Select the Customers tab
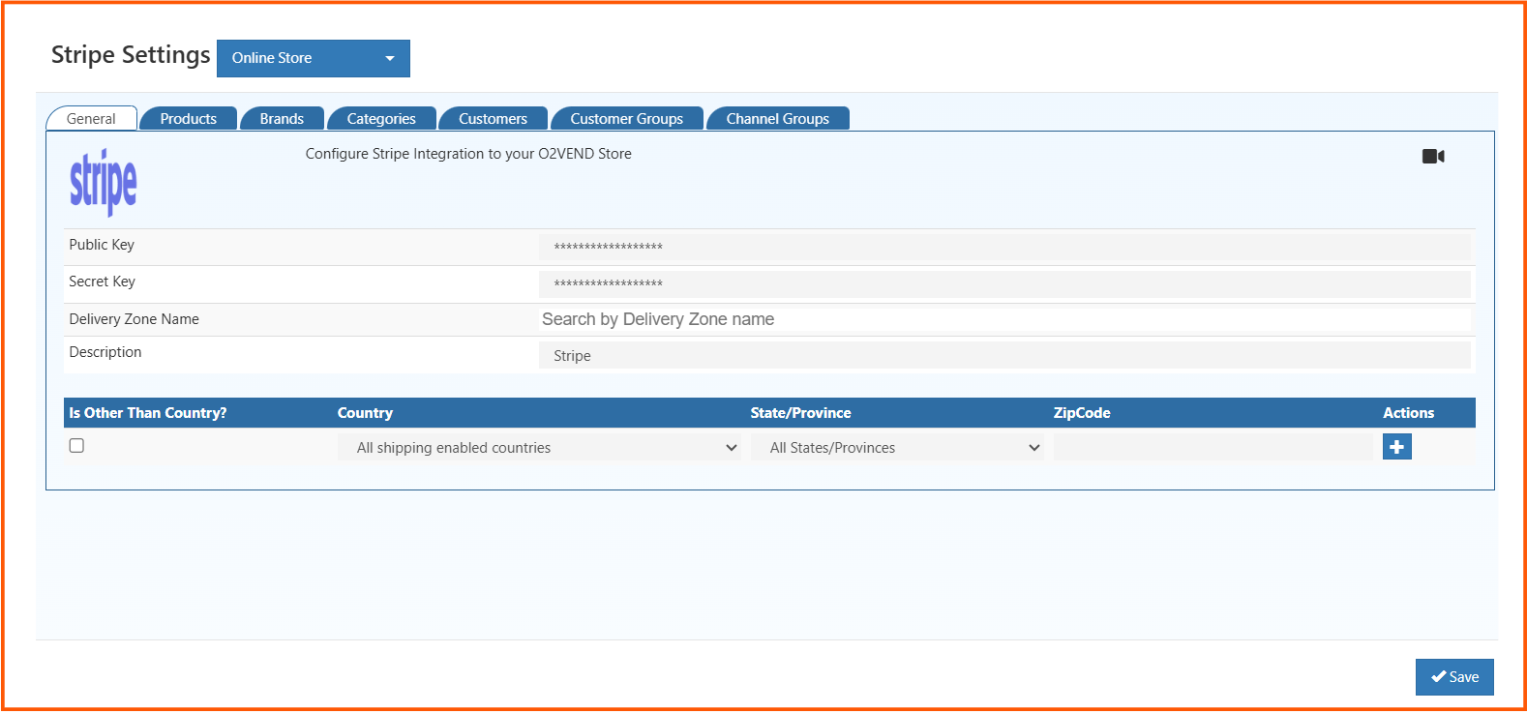The width and height of the screenshot is (1527, 712). [x=493, y=119]
